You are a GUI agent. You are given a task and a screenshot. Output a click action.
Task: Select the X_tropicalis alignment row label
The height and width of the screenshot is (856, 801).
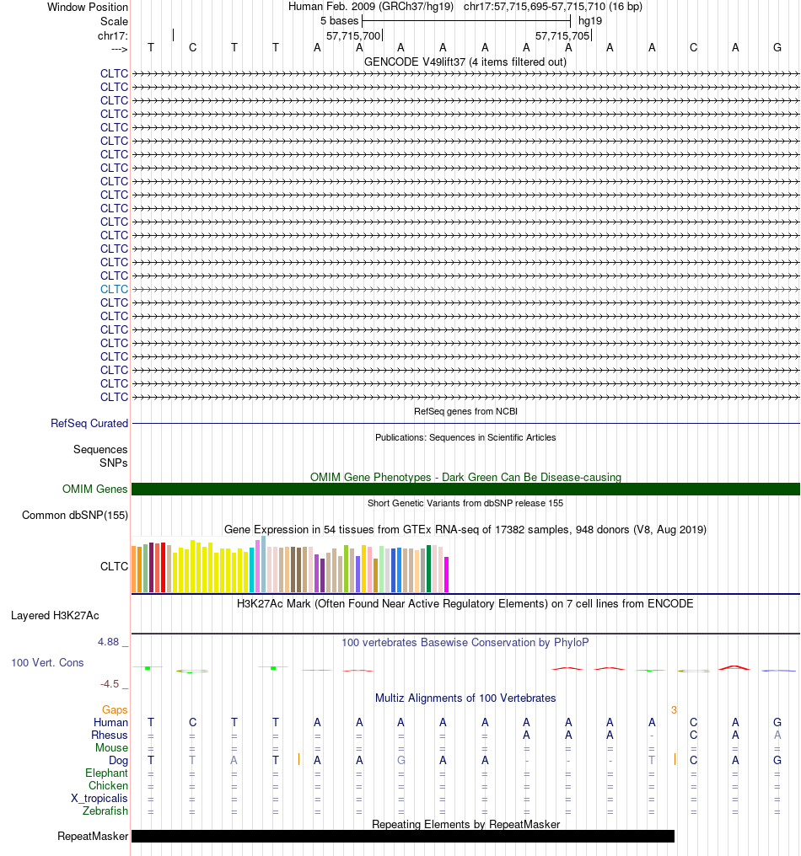pos(99,798)
